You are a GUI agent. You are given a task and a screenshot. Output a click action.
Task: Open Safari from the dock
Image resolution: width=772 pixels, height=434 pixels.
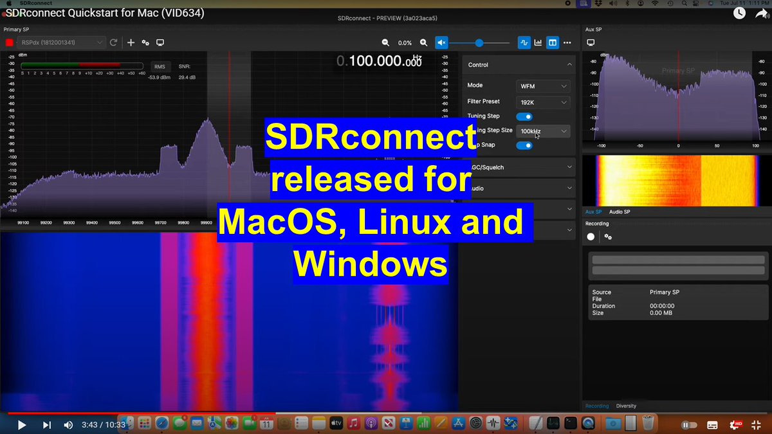tap(161, 423)
